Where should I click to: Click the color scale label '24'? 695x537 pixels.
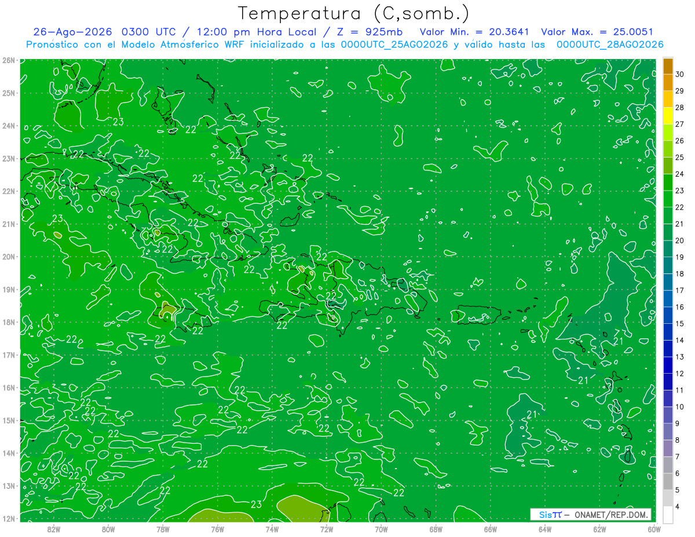pos(679,174)
